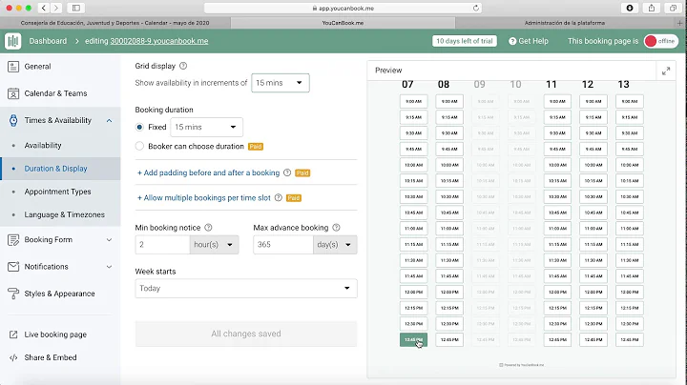The image size is (687, 385).
Task: Select Booker can choose duration radio button
Action: (139, 146)
